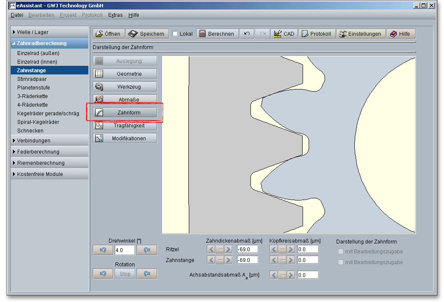Expand the Federberechnung section

(x=50, y=152)
